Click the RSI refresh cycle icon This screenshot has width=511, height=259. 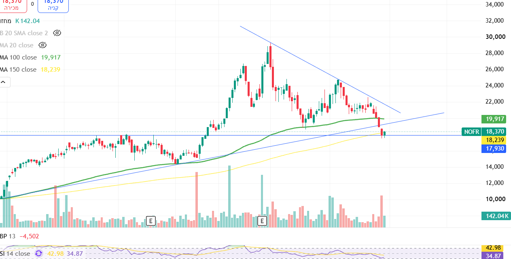[38, 253]
